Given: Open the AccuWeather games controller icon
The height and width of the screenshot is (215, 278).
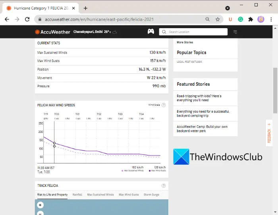Looking at the screenshot, I should click(151, 31).
